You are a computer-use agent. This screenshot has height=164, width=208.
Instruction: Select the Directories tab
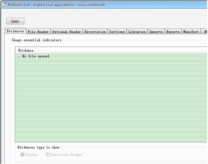tap(95, 32)
